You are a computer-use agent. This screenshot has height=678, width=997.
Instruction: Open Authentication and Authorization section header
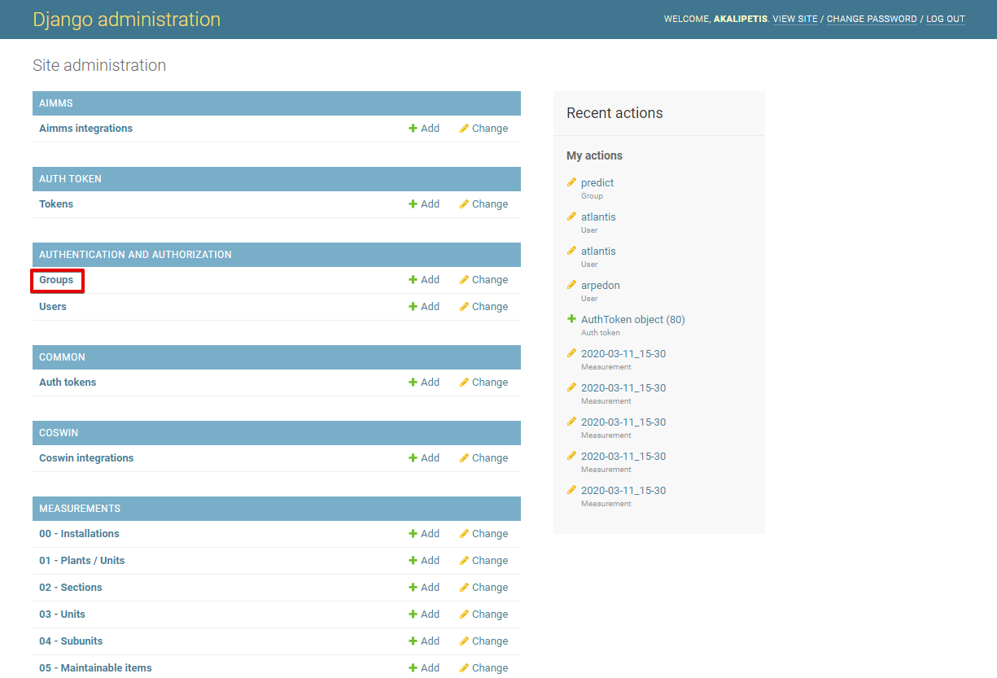[x=135, y=255]
